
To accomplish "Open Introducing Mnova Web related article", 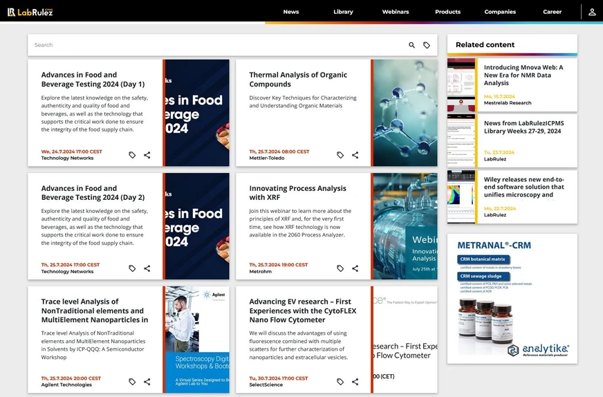I will point(523,75).
